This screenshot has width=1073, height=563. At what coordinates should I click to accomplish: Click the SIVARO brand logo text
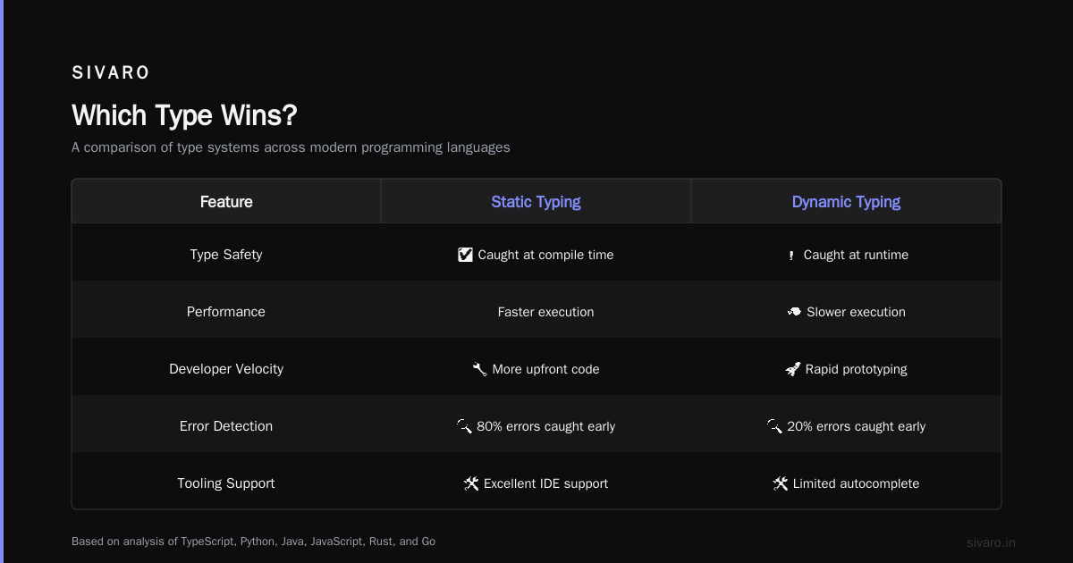[x=111, y=72]
